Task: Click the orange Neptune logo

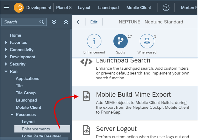Action: (19, 8)
